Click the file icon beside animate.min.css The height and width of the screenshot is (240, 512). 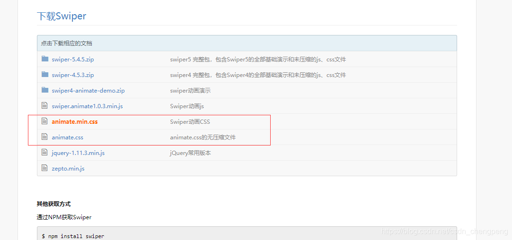coord(45,121)
